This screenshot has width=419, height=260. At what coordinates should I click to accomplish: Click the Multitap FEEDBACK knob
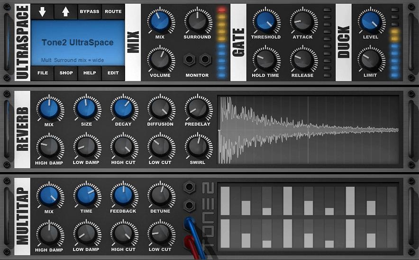coord(123,195)
